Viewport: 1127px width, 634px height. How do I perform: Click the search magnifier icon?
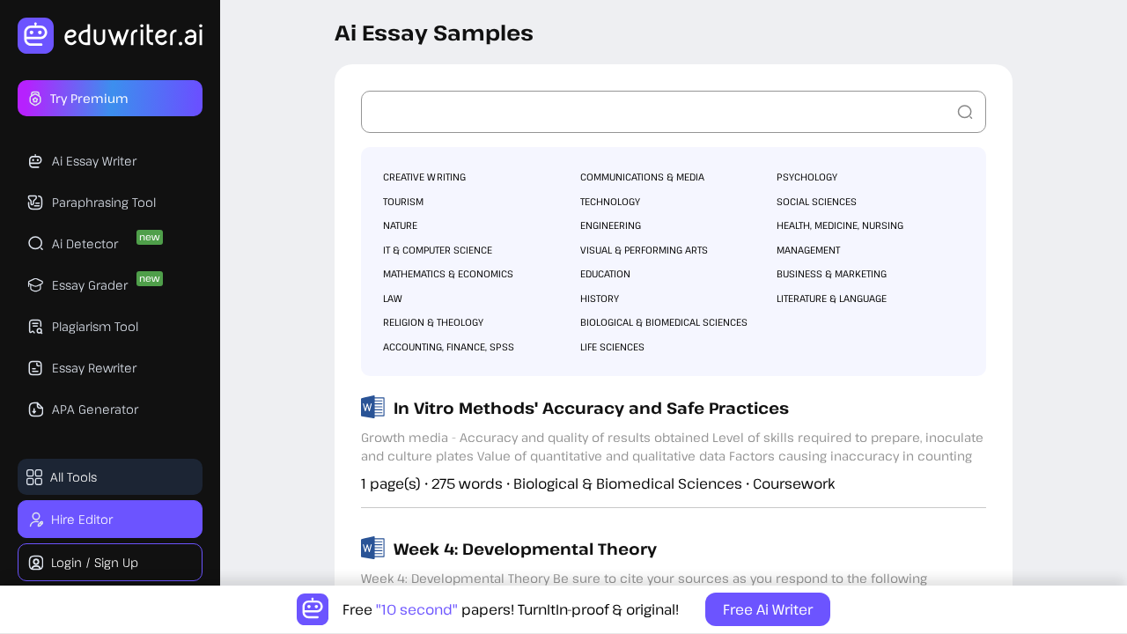tap(964, 112)
